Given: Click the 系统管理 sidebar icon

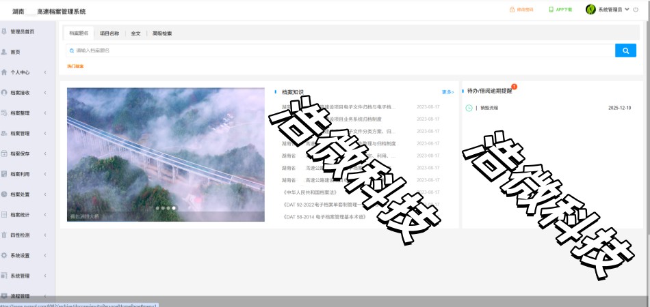Looking at the screenshot, I should tap(4, 276).
